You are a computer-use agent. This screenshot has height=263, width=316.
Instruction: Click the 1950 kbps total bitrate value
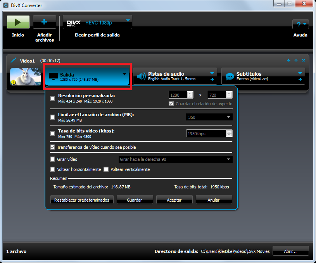(x=220, y=187)
